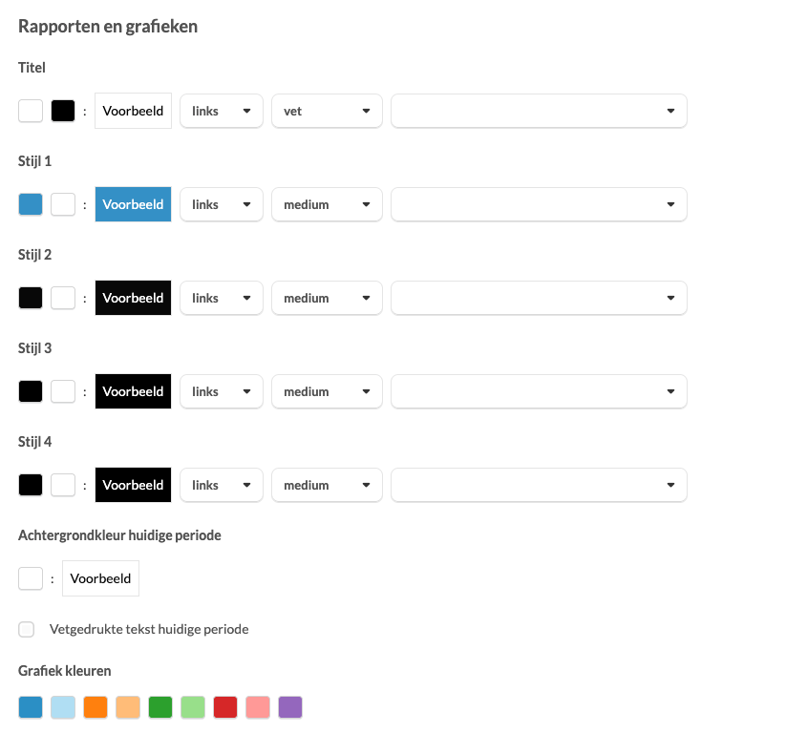The height and width of the screenshot is (733, 807).
Task: Open the Titel alignment dropdown showing links
Action: (222, 111)
